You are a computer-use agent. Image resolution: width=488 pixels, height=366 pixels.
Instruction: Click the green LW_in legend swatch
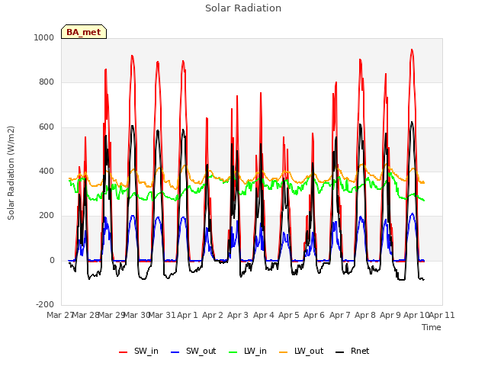point(233,352)
